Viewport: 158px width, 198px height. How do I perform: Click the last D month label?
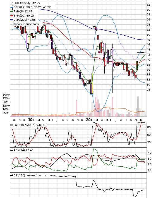[x=141, y=120]
